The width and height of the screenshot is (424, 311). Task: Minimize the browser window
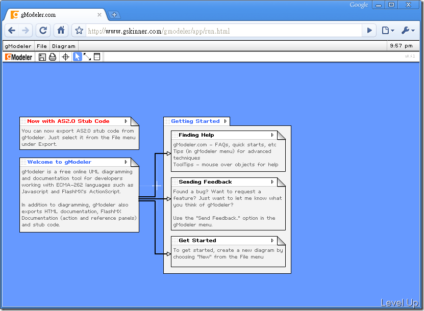click(x=379, y=5)
